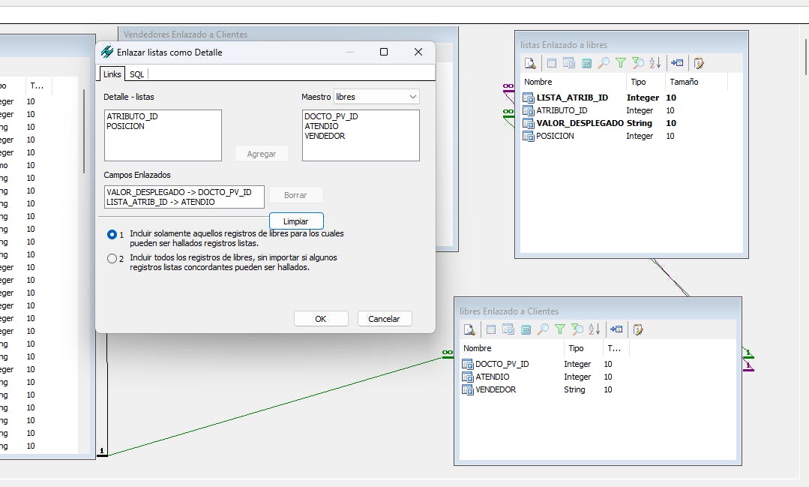Image resolution: width=809 pixels, height=487 pixels.
Task: Click A-Z Sort icon in libres toolbar
Action: pos(595,329)
